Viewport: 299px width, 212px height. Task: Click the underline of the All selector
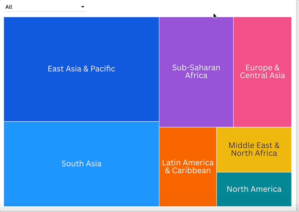[x=45, y=12]
